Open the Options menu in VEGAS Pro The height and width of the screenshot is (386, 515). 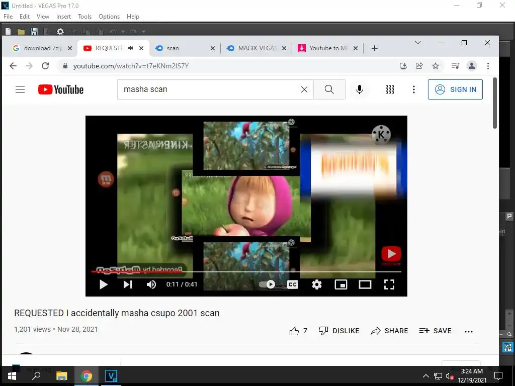tap(109, 17)
